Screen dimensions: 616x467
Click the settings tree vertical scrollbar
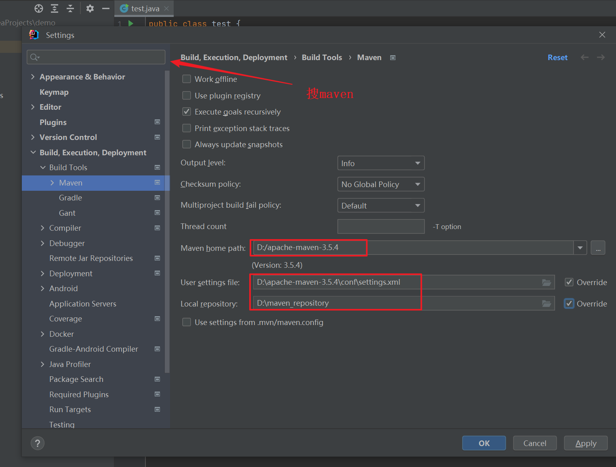[167, 222]
